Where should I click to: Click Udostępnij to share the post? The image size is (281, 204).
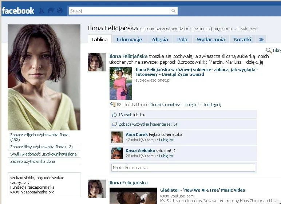tap(211, 105)
